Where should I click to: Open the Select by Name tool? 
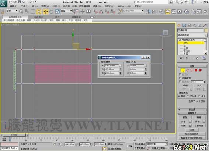(27, 11)
